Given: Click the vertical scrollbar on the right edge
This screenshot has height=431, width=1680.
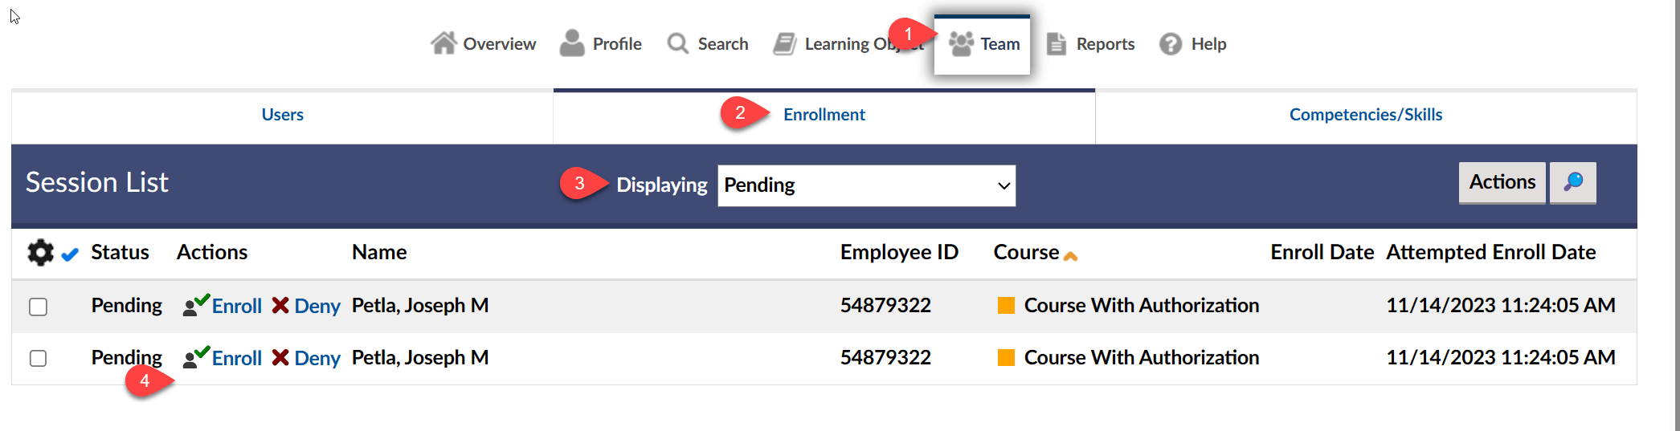Looking at the screenshot, I should [x=1676, y=215].
